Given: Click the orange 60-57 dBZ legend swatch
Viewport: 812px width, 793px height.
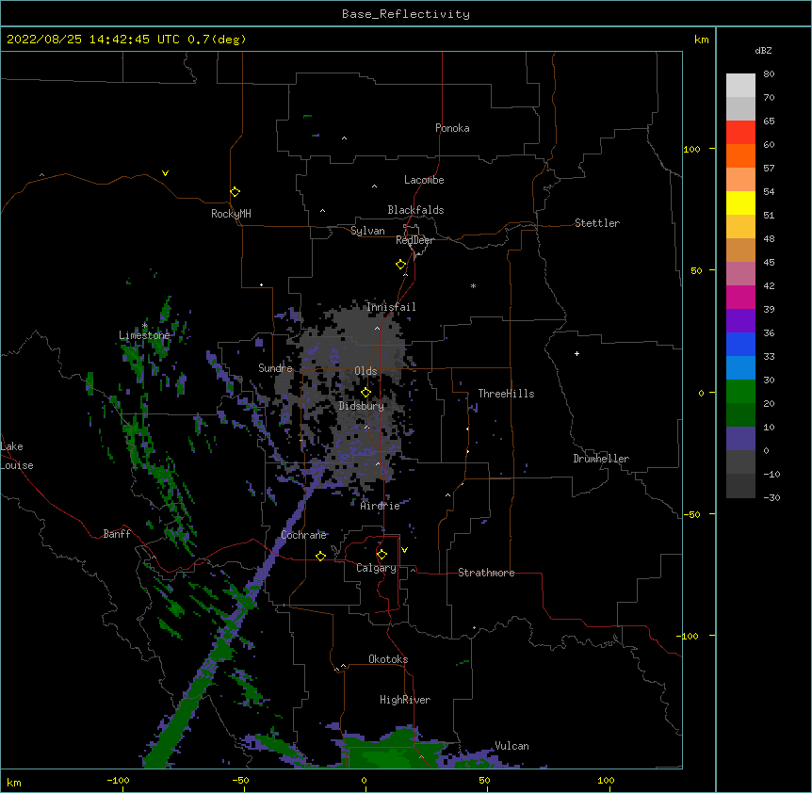Looking at the screenshot, I should click(x=740, y=156).
